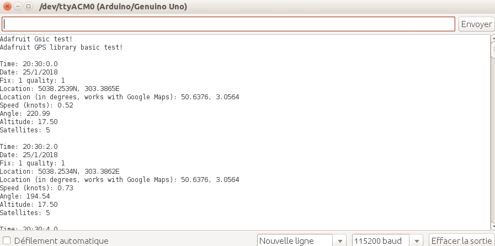Open line ending dropdown arrow
Screen dimensions: 495x246
click(x=342, y=241)
